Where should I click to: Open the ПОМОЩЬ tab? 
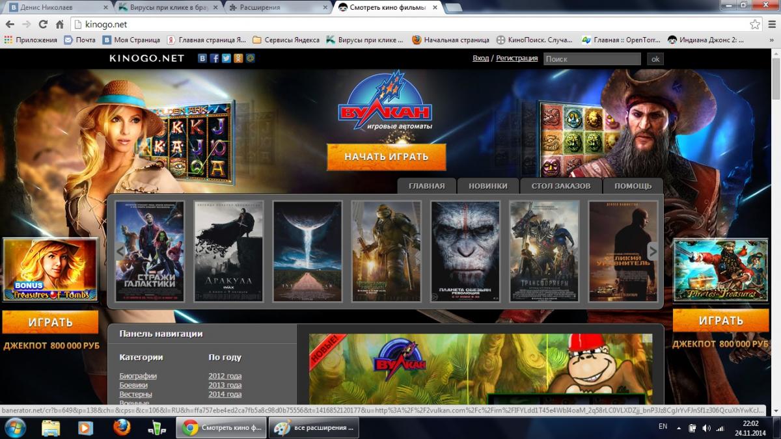633,185
